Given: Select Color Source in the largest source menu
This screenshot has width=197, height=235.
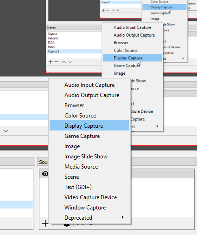Looking at the screenshot, I should tap(89, 116).
